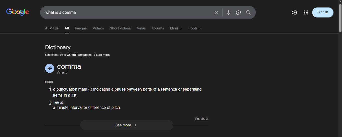This screenshot has height=137, width=342.
Task: Clear the search box text
Action: (216, 12)
